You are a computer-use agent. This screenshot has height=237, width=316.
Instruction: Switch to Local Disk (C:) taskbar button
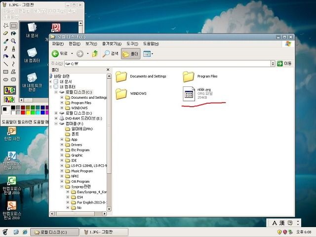click(x=54, y=232)
